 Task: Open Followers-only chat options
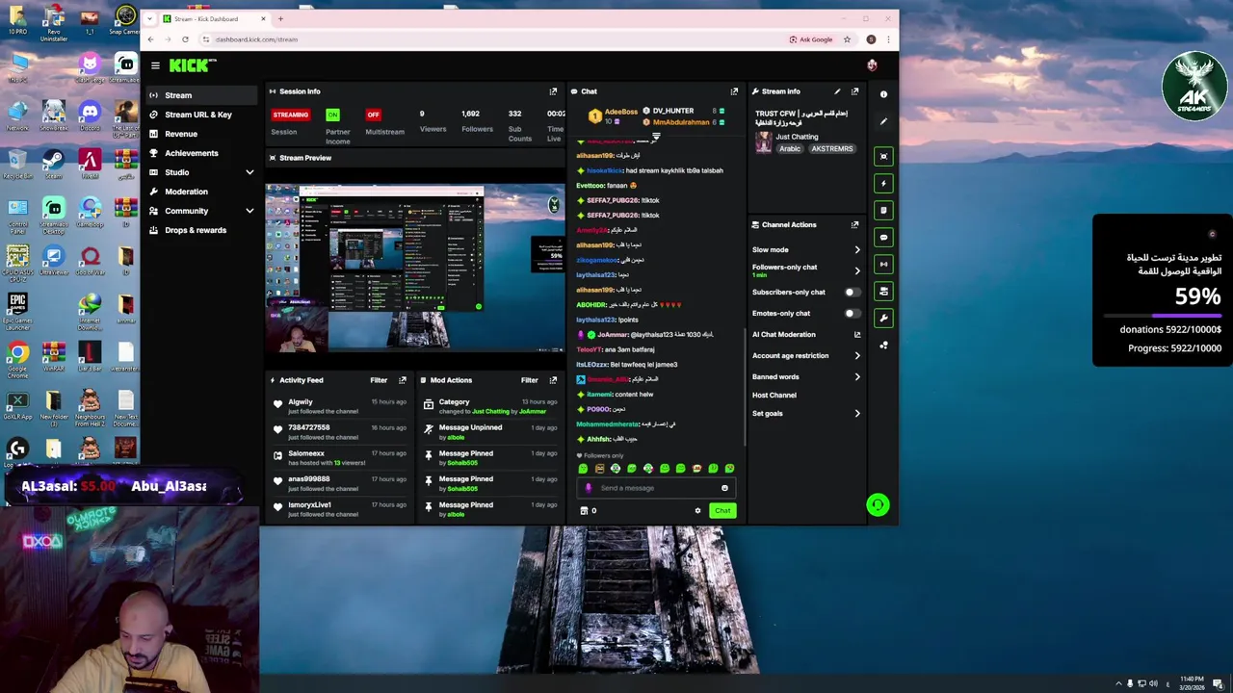coord(806,270)
